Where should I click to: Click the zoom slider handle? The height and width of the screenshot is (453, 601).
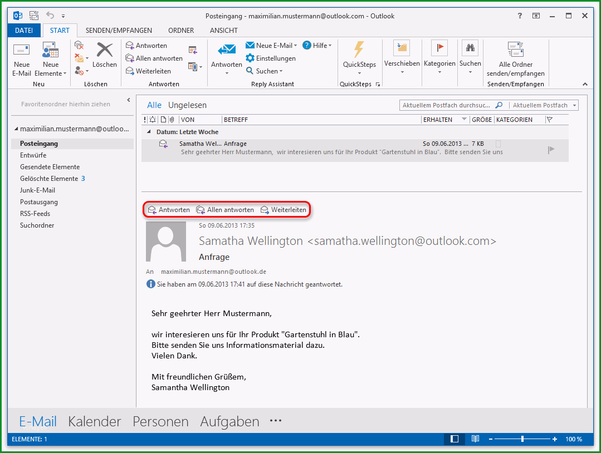[x=522, y=439]
